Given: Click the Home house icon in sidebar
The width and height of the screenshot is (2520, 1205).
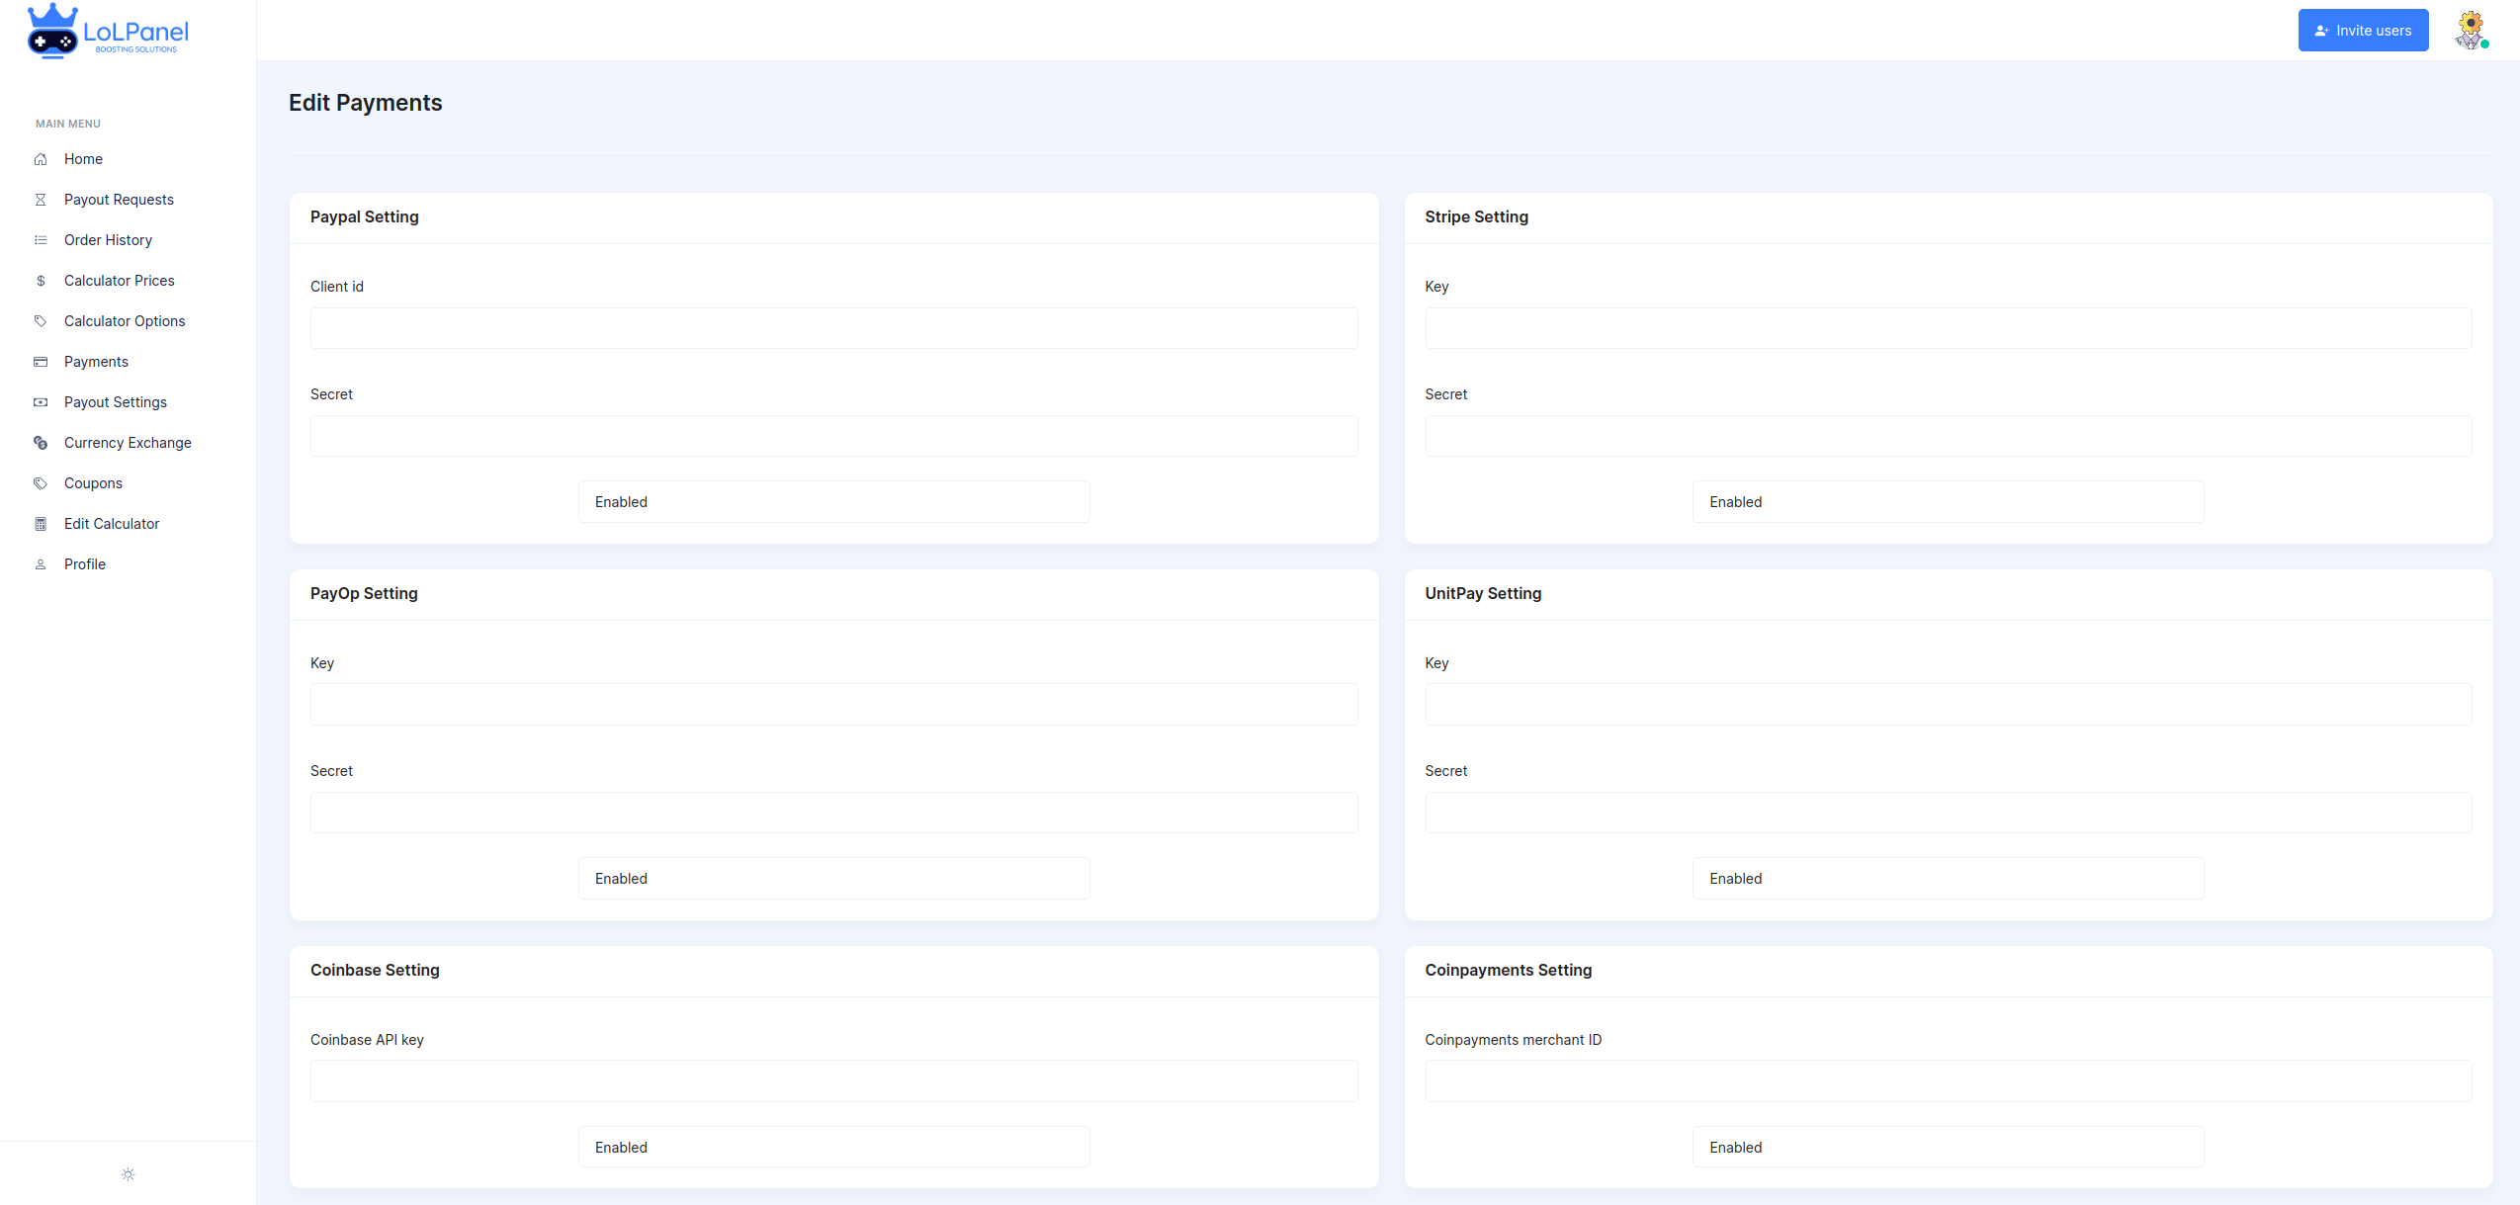Looking at the screenshot, I should point(41,159).
